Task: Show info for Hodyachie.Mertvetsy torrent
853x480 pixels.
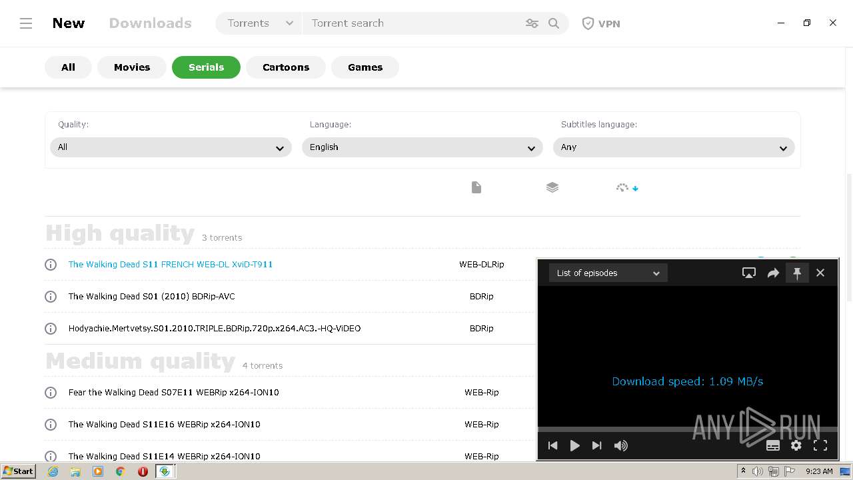Action: [51, 329]
